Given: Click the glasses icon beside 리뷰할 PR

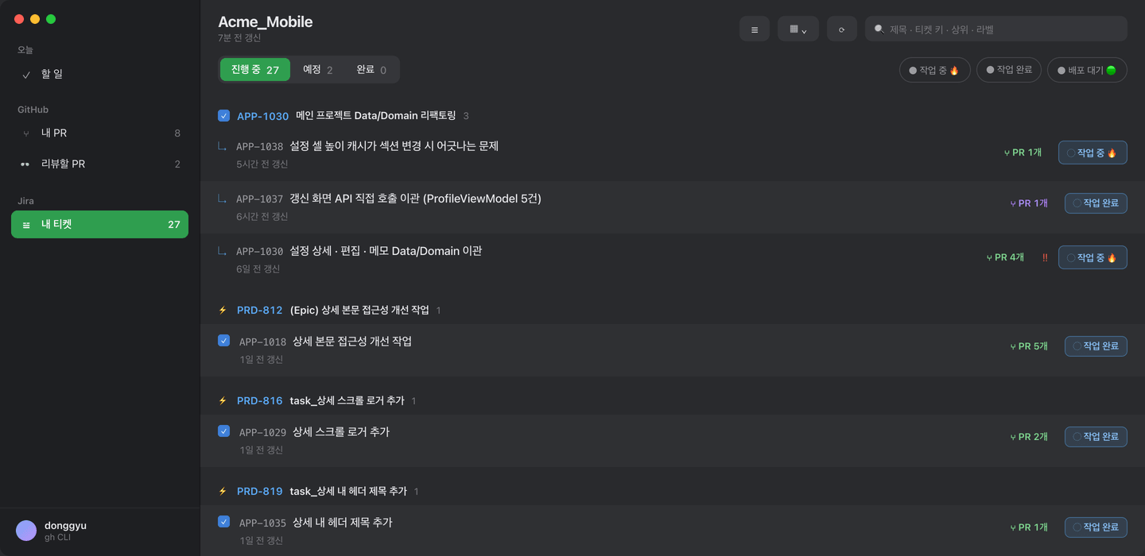Looking at the screenshot, I should [25, 164].
